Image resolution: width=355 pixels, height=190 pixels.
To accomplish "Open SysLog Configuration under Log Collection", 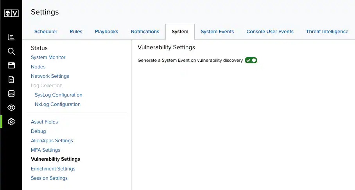I will pyautogui.click(x=58, y=95).
